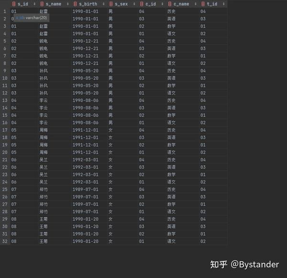287x278 pixels.
Task: Select row number 1 in the gutter
Action: pyautogui.click(x=5, y=11)
